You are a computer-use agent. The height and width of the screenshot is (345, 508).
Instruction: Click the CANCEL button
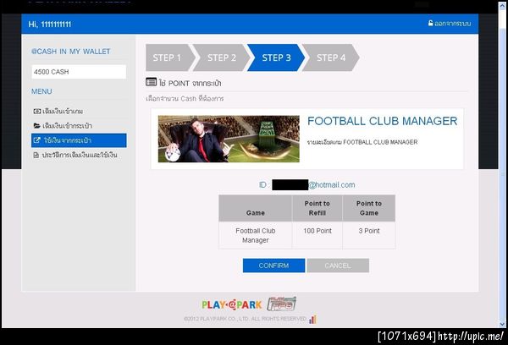click(x=338, y=266)
